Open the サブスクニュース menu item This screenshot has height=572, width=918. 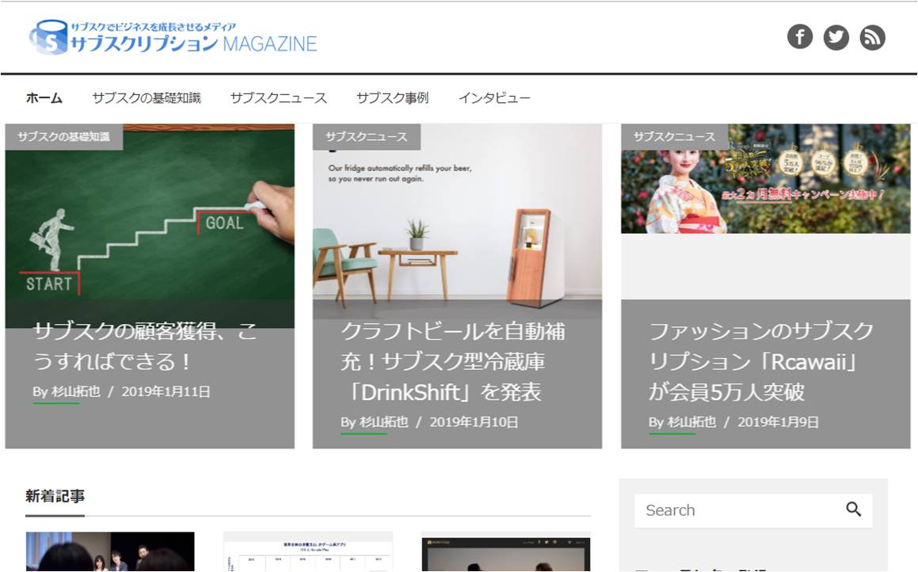(279, 97)
